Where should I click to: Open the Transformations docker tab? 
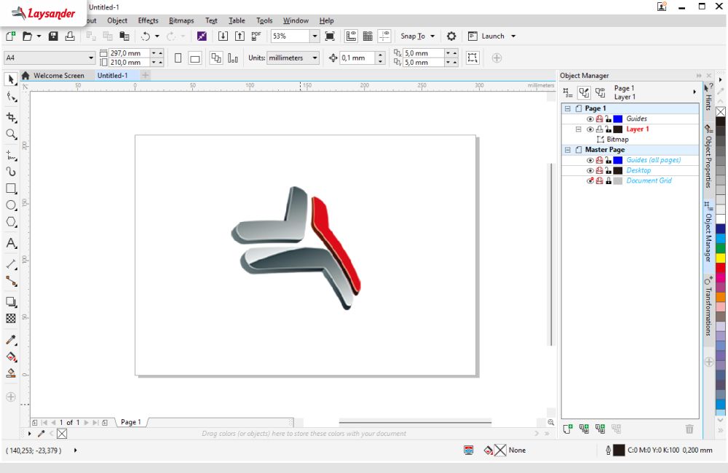coord(708,306)
